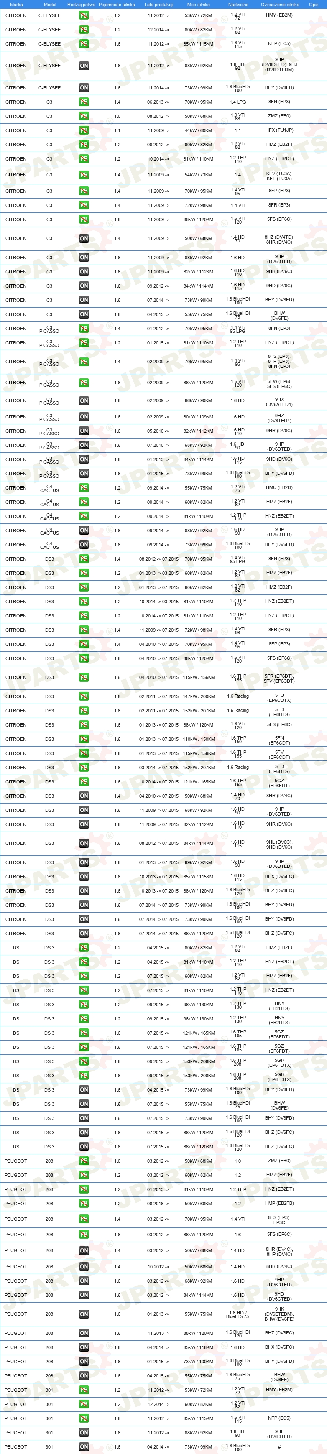Click the "44kW / 60KM" power cell
Image resolution: width=327 pixels, height=1454 pixels.
[198, 130]
